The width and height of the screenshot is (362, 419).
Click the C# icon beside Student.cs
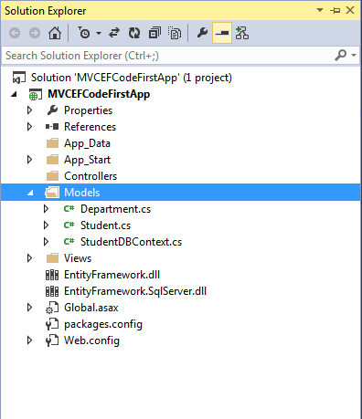(x=69, y=225)
